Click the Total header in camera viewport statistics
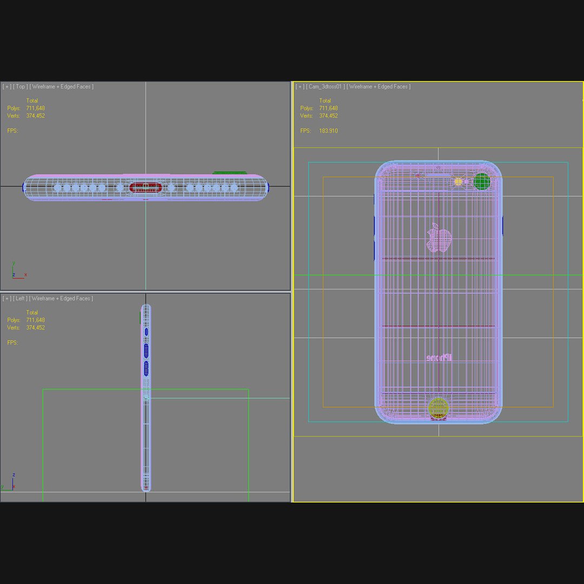584x584 pixels. pos(325,101)
